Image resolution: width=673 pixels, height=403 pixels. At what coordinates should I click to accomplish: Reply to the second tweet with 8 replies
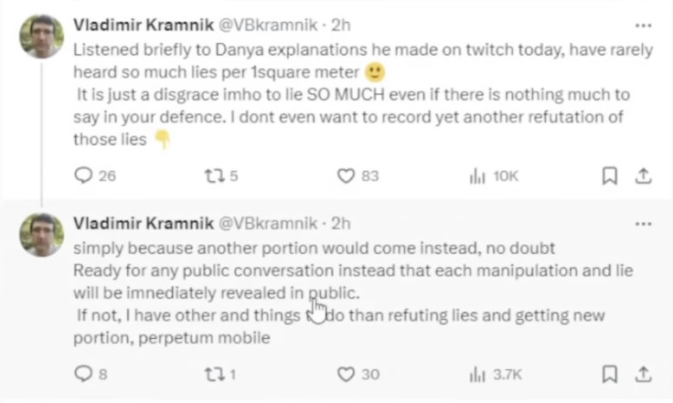(83, 374)
